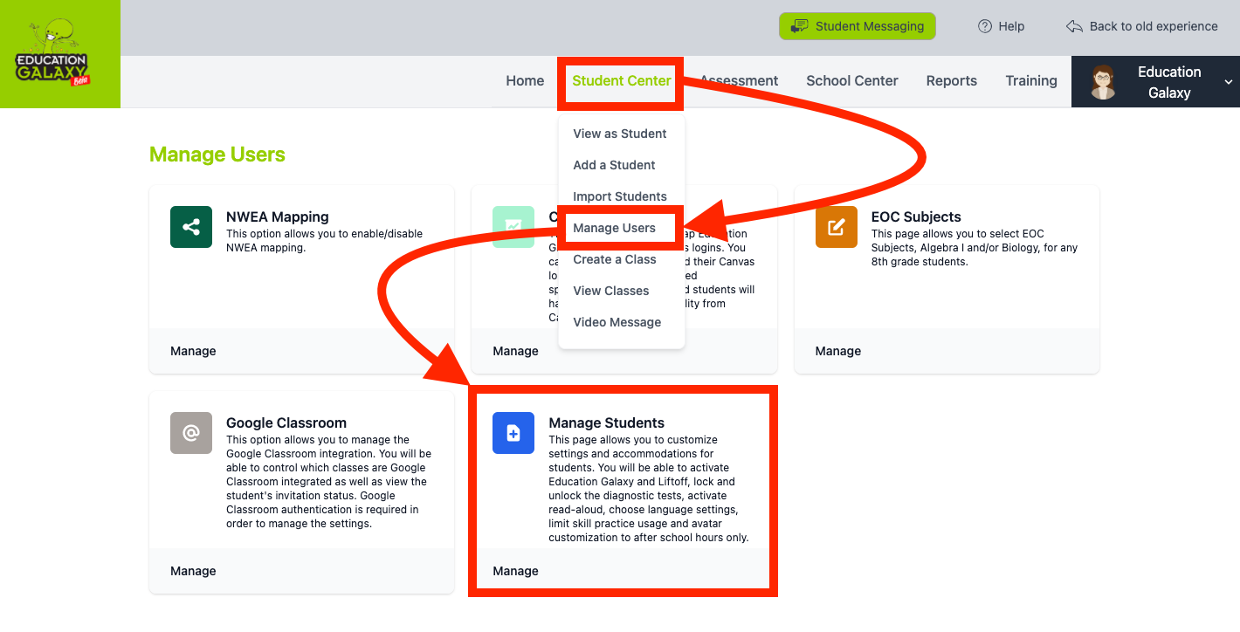Screen dimensions: 1240x632
Task: Select Add a Student menu entry
Action: pyautogui.click(x=615, y=165)
